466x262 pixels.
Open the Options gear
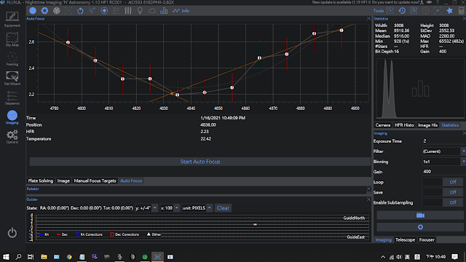[12, 137]
